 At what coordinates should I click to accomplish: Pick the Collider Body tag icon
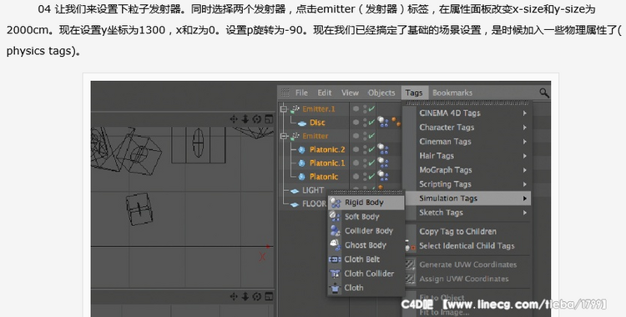[x=335, y=231]
